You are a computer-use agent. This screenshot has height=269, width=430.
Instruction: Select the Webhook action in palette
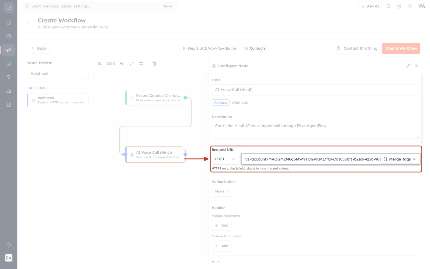(x=58, y=100)
